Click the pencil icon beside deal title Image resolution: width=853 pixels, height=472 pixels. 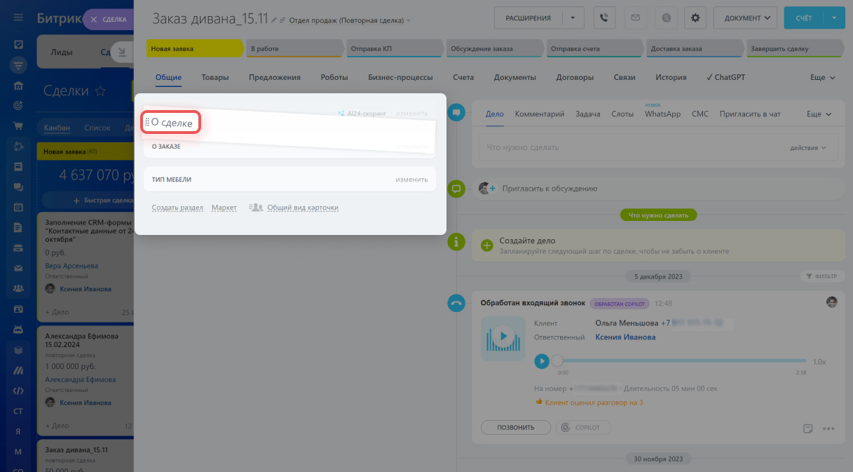point(274,20)
